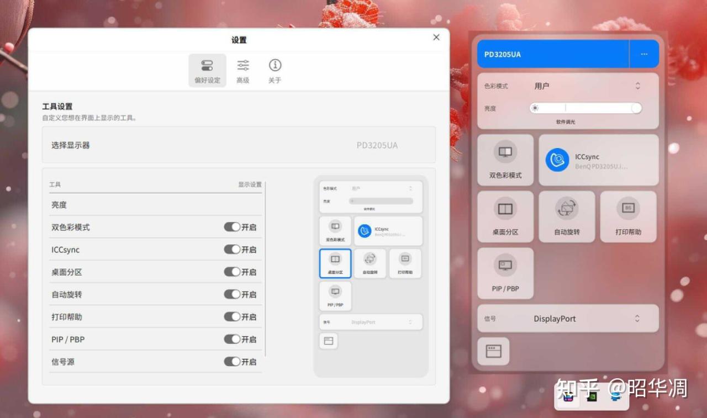Open the three-dot more menu beside PD3205UA
Viewport: 707px width, 418px height.
click(x=644, y=54)
